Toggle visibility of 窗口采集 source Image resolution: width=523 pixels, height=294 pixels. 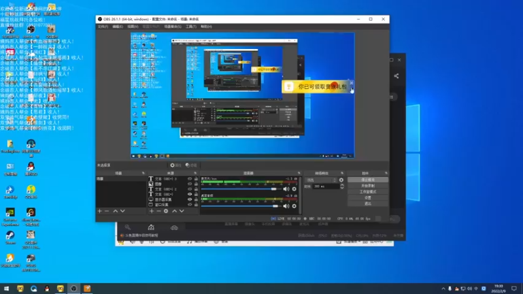[190, 204]
